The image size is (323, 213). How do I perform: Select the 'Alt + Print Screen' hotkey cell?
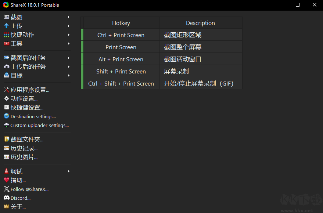[121, 59]
